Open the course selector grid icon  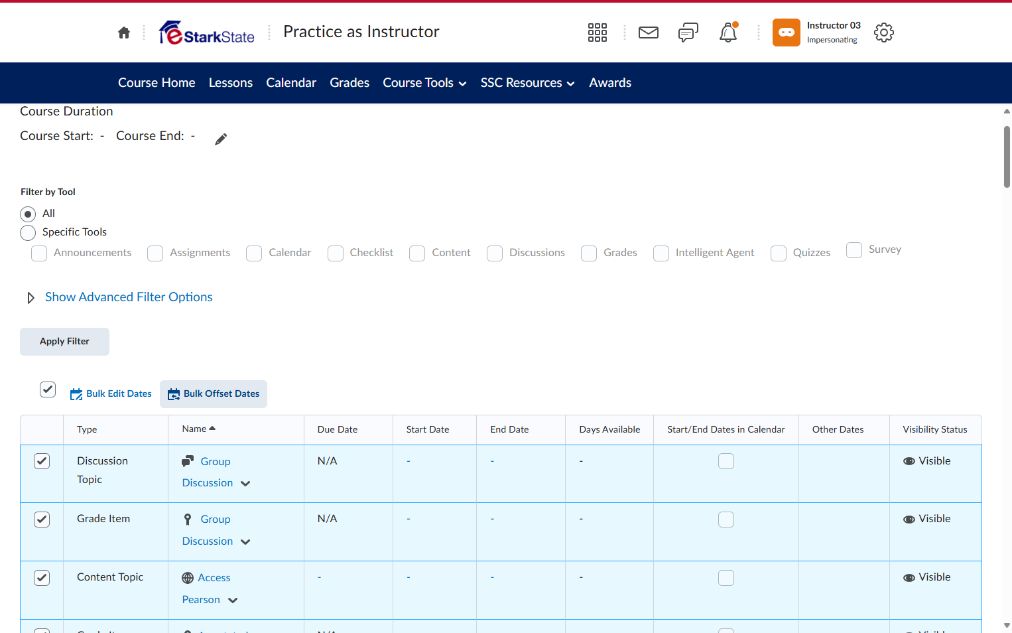[x=598, y=33]
